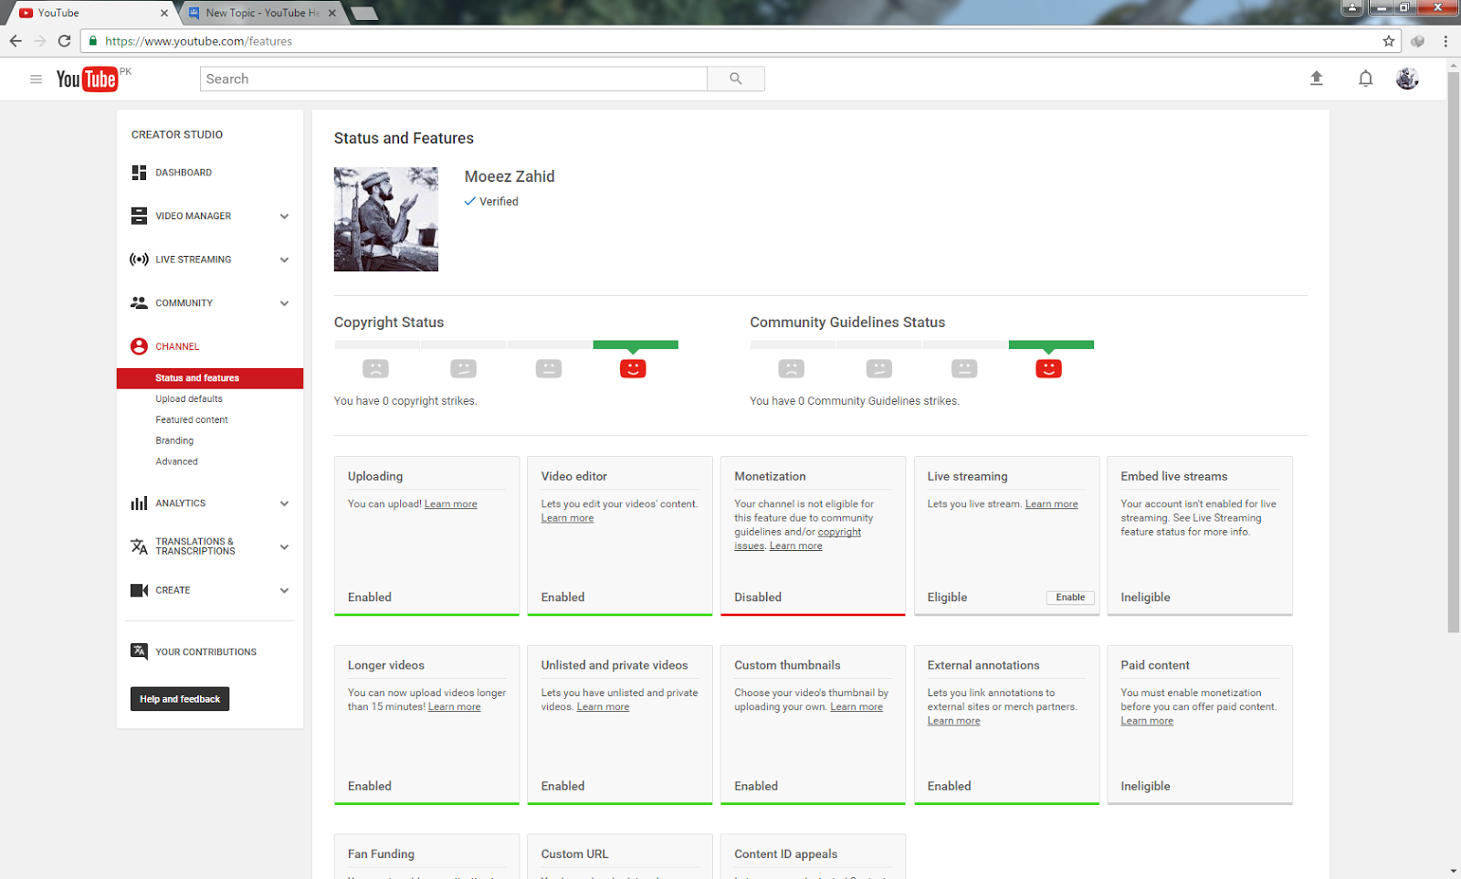This screenshot has height=879, width=1461.
Task: Expand the Analytics section
Action: point(284,503)
